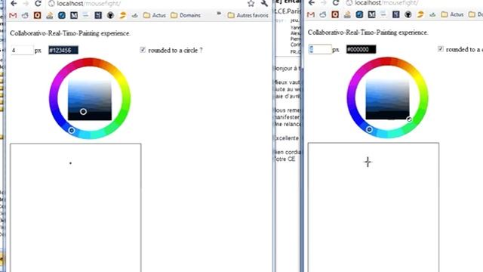483x272 pixels.
Task: Open the Actus bookmarks folder in left browser
Action: click(154, 15)
